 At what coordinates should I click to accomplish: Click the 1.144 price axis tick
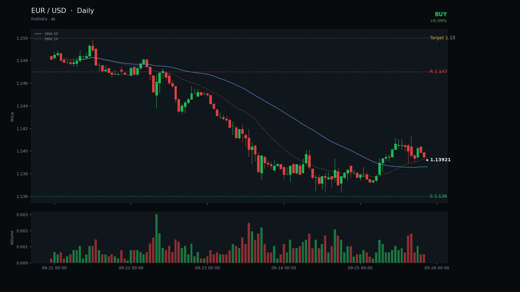[x=22, y=106]
